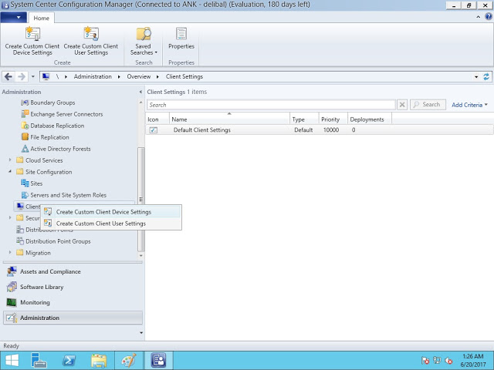Open the Assets and Compliance workspace
Image resolution: width=494 pixels, height=370 pixels.
coord(50,271)
